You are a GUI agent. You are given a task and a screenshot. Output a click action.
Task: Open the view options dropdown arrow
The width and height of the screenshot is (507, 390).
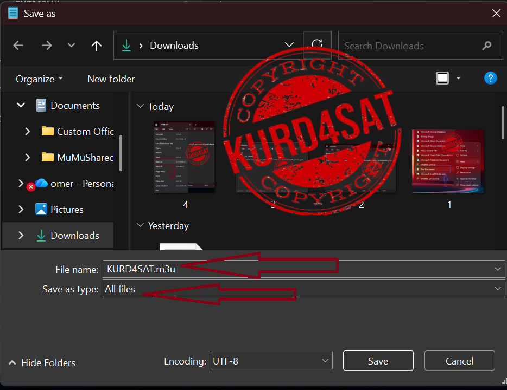458,78
